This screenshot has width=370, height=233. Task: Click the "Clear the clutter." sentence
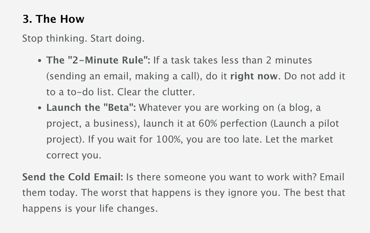click(x=156, y=92)
